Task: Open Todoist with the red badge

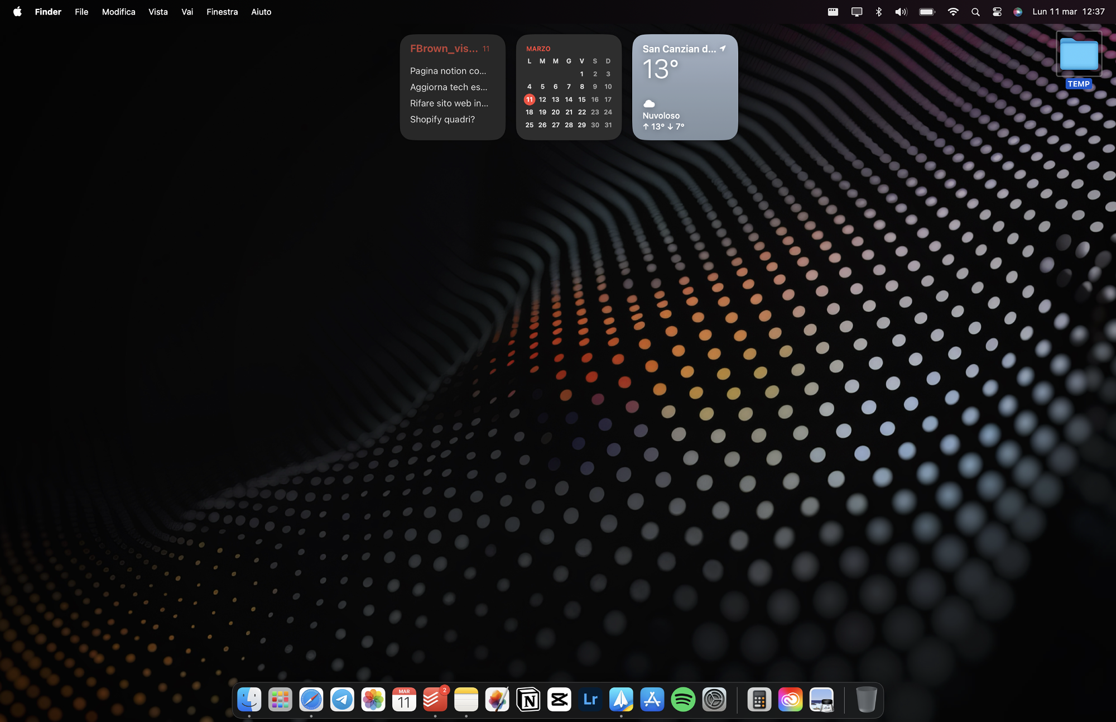Action: (435, 699)
